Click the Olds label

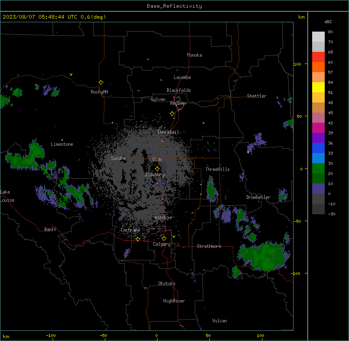pos(157,160)
